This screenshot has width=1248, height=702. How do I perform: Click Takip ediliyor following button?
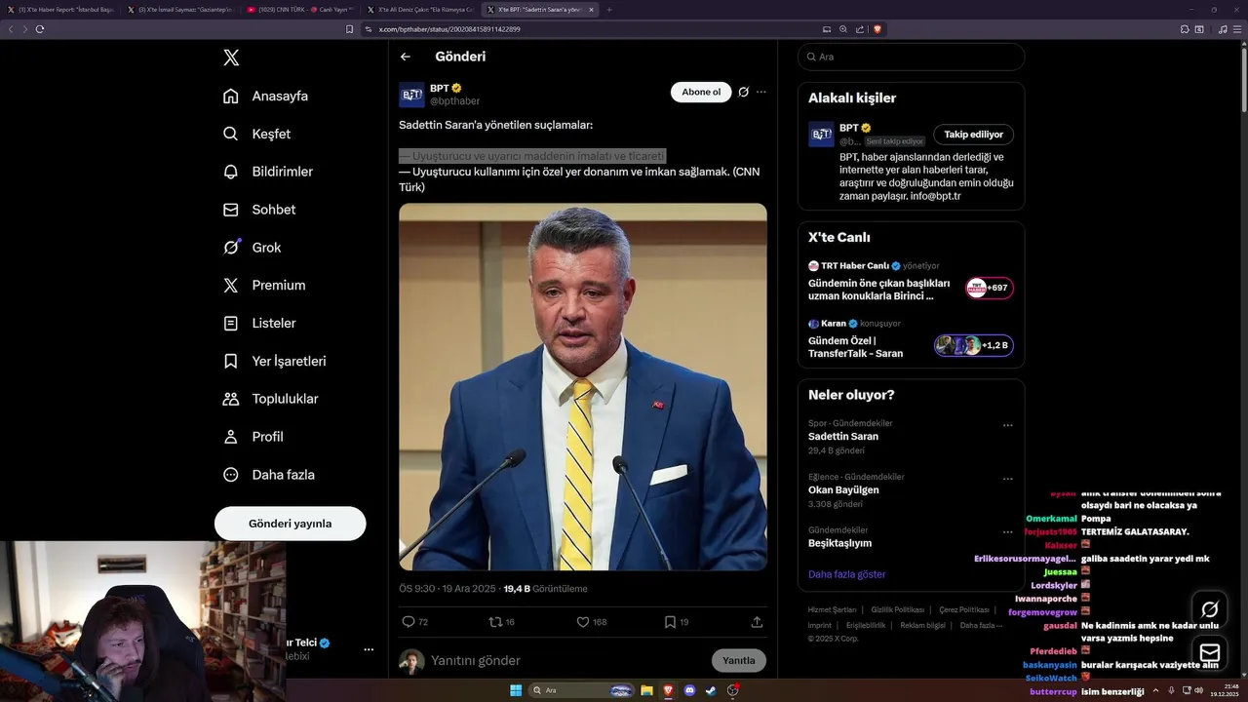coord(973,135)
